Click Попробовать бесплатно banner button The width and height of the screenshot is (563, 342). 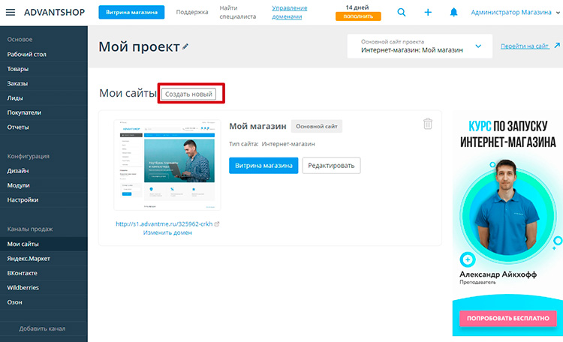coord(507,318)
